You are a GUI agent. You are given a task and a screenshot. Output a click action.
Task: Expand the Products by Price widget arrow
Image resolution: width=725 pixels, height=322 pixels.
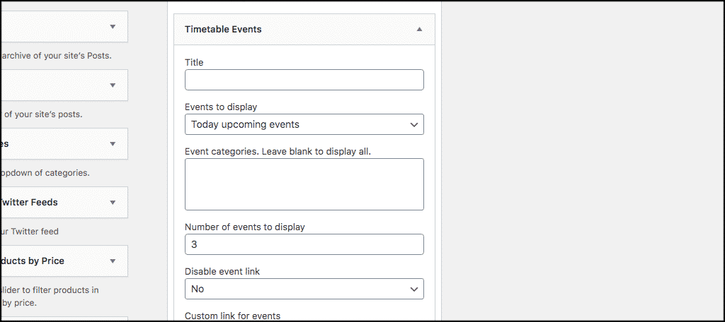112,261
